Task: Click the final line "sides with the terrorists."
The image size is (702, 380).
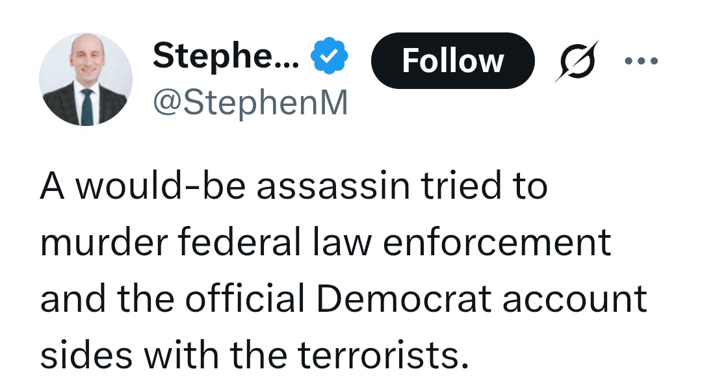Action: 254,354
